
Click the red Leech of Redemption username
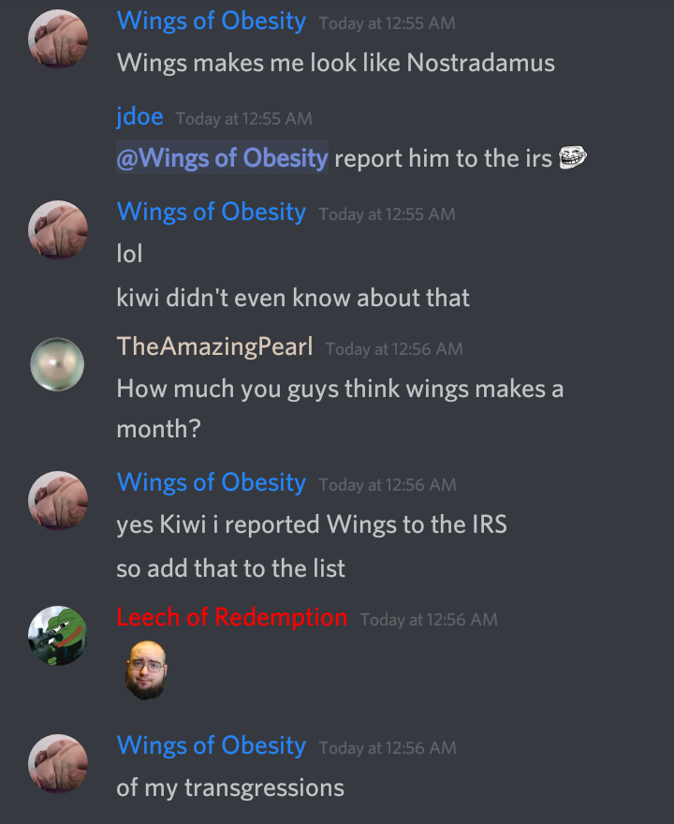pos(231,617)
